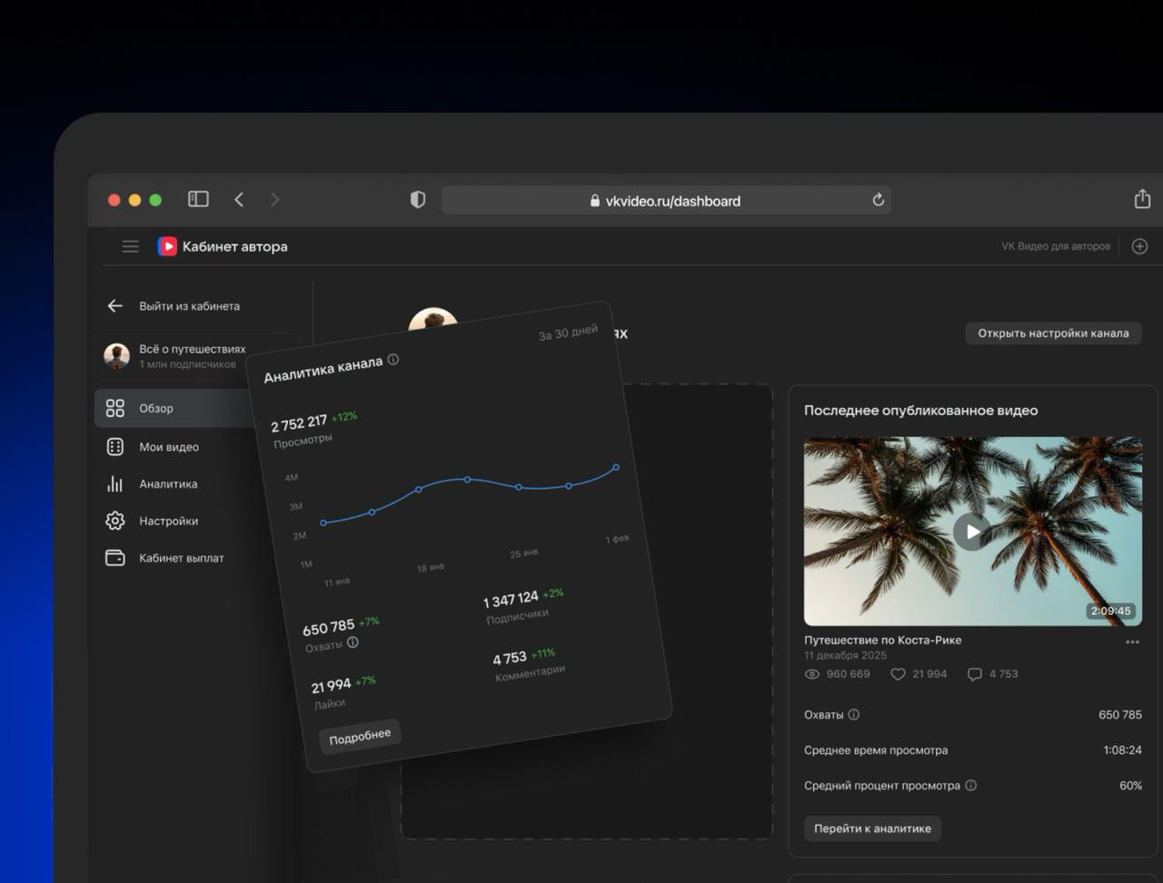Screen dimensions: 1163x883
Task: Click Открыть настройки канала button
Action: [1053, 333]
